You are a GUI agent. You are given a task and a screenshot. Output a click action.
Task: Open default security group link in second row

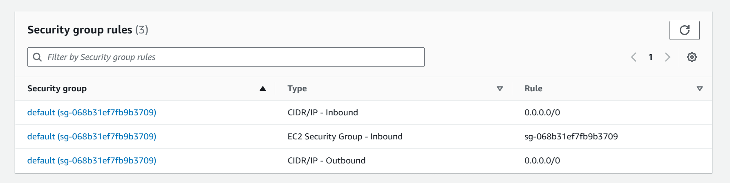92,137
